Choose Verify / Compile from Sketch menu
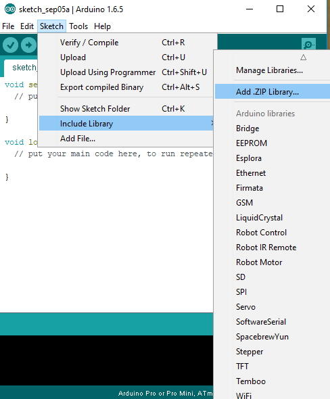Screen dimensions: 330x399 pyautogui.click(x=126, y=43)
